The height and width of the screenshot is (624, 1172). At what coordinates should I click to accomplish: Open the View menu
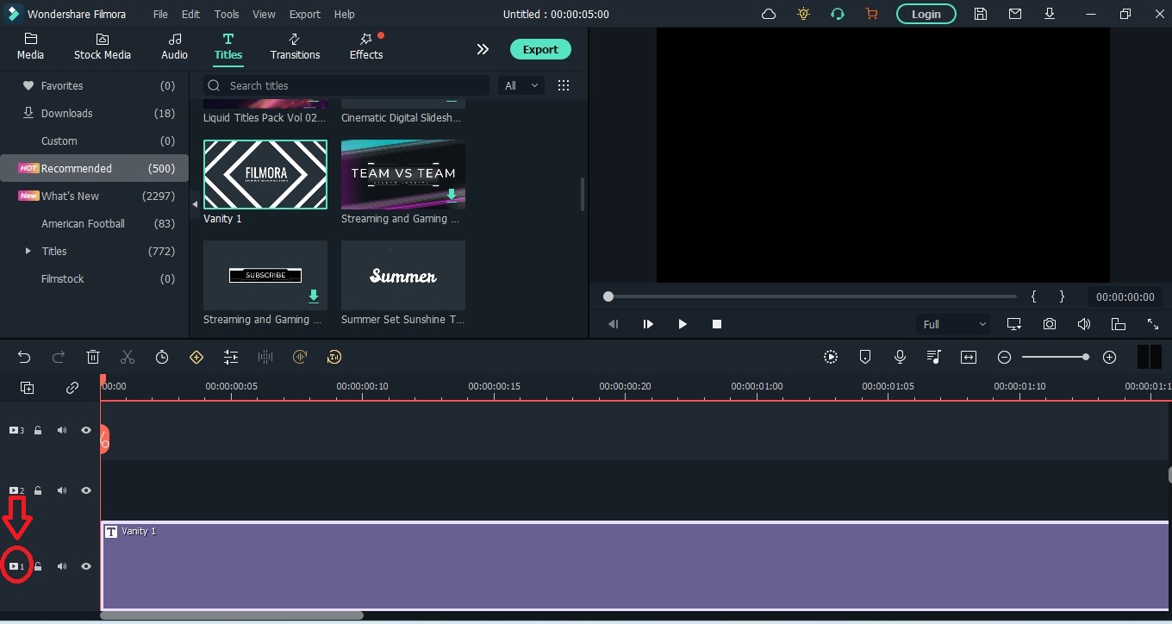[x=264, y=14]
